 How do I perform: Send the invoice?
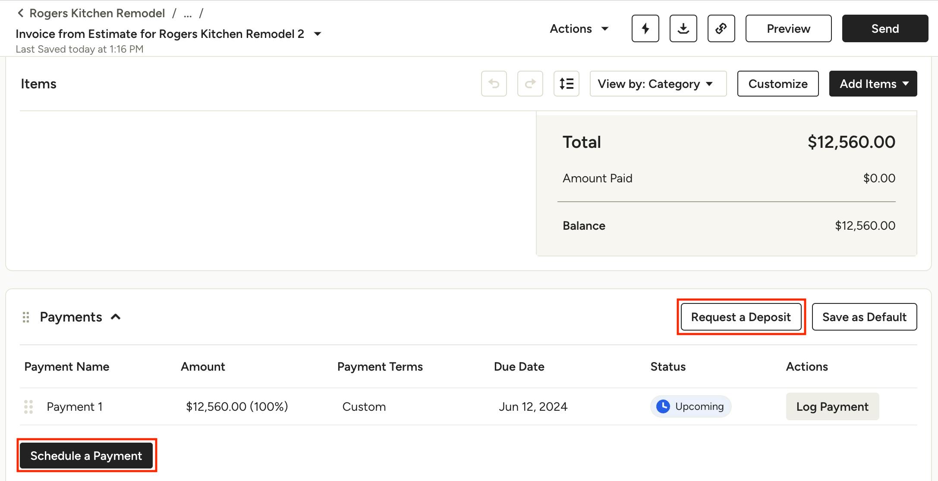(x=884, y=28)
